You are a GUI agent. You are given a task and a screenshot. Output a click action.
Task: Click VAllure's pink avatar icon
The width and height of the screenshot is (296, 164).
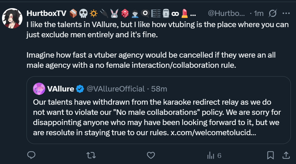pos(39,89)
